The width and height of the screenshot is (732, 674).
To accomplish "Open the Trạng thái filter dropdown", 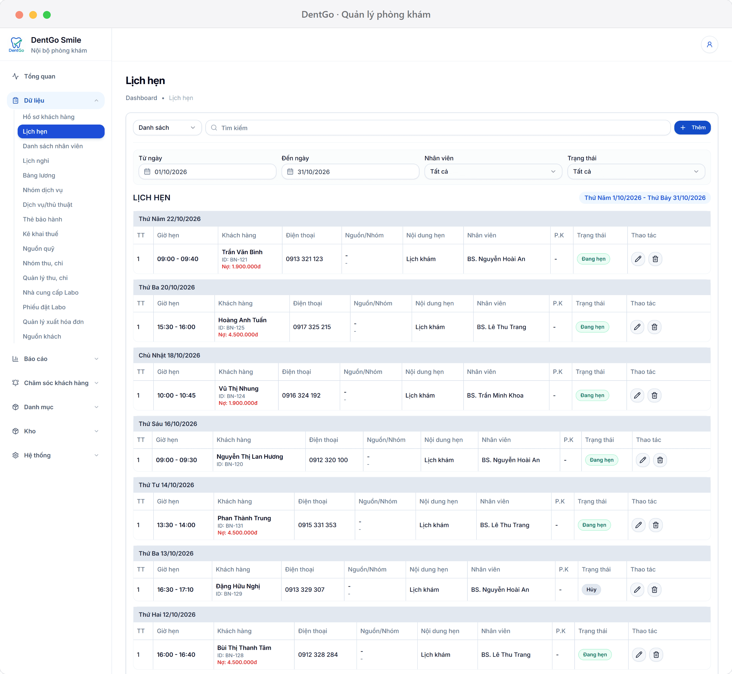I will pos(636,171).
